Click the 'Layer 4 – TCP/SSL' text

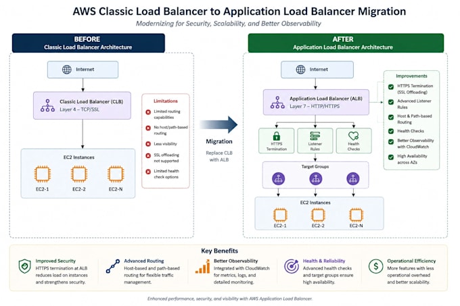pyautogui.click(x=80, y=109)
